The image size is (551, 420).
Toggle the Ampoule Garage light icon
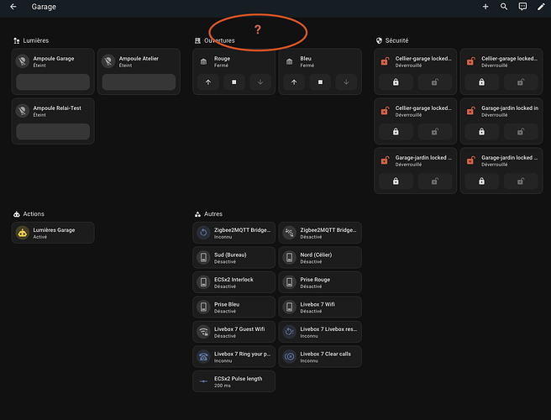click(x=24, y=61)
